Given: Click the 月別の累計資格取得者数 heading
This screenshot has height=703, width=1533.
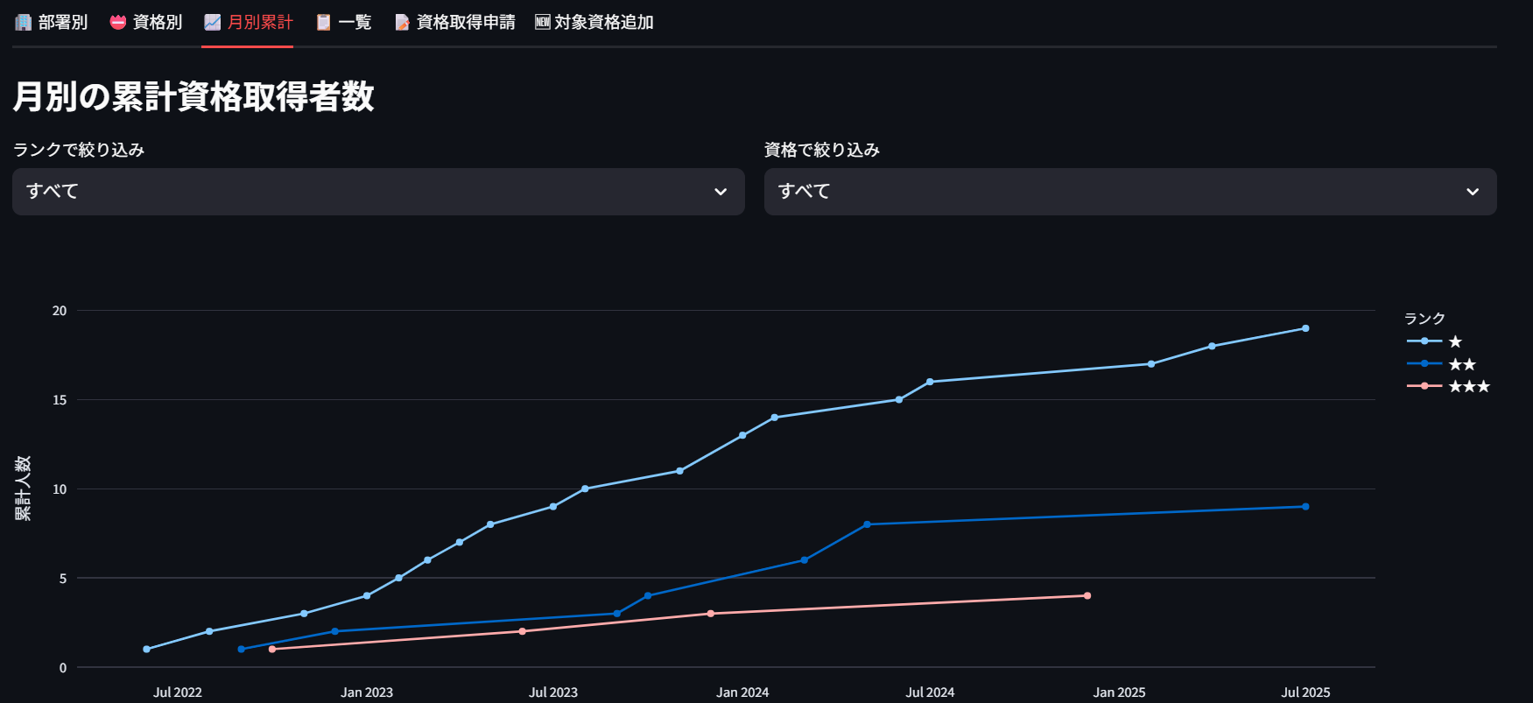Looking at the screenshot, I should click(x=193, y=96).
